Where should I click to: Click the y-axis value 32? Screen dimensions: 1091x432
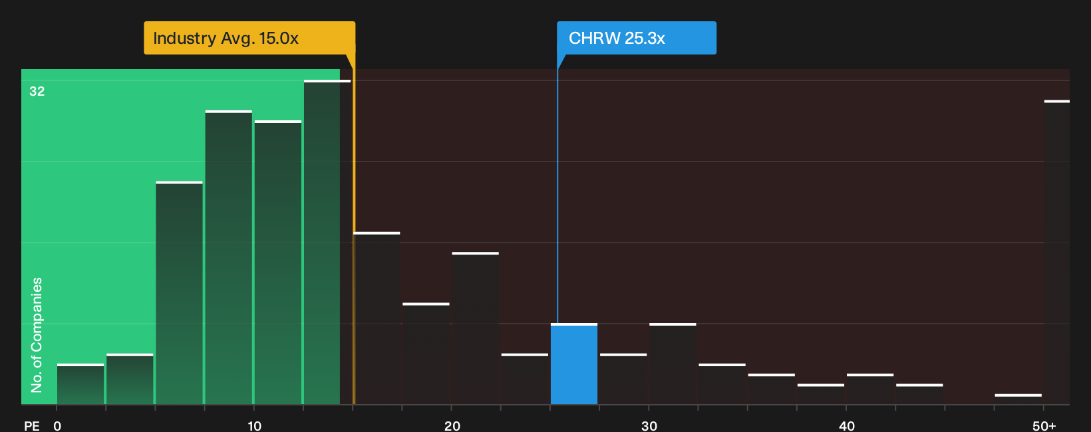point(37,92)
